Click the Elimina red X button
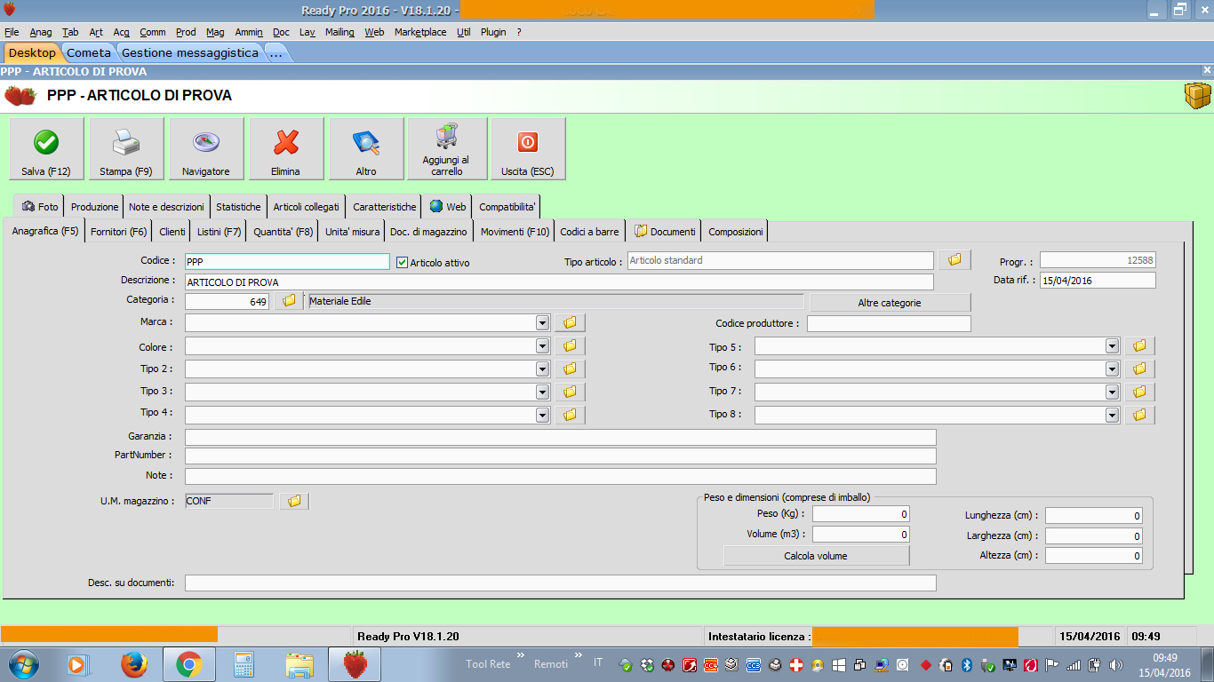This screenshot has height=682, width=1214. pyautogui.click(x=286, y=149)
